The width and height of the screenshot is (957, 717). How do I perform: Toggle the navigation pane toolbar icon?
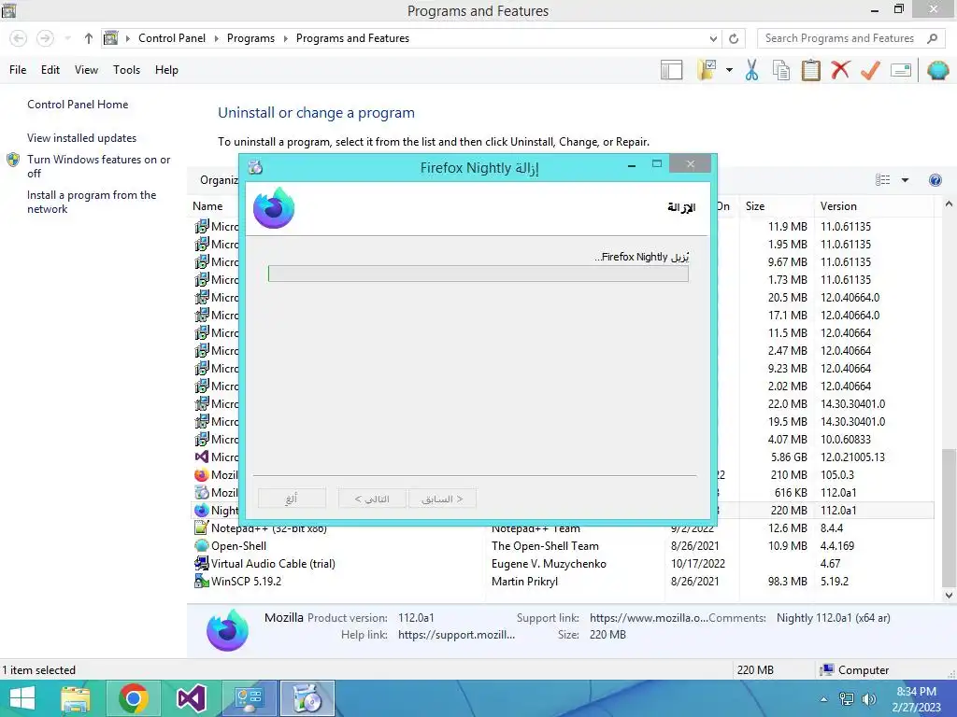tap(671, 70)
